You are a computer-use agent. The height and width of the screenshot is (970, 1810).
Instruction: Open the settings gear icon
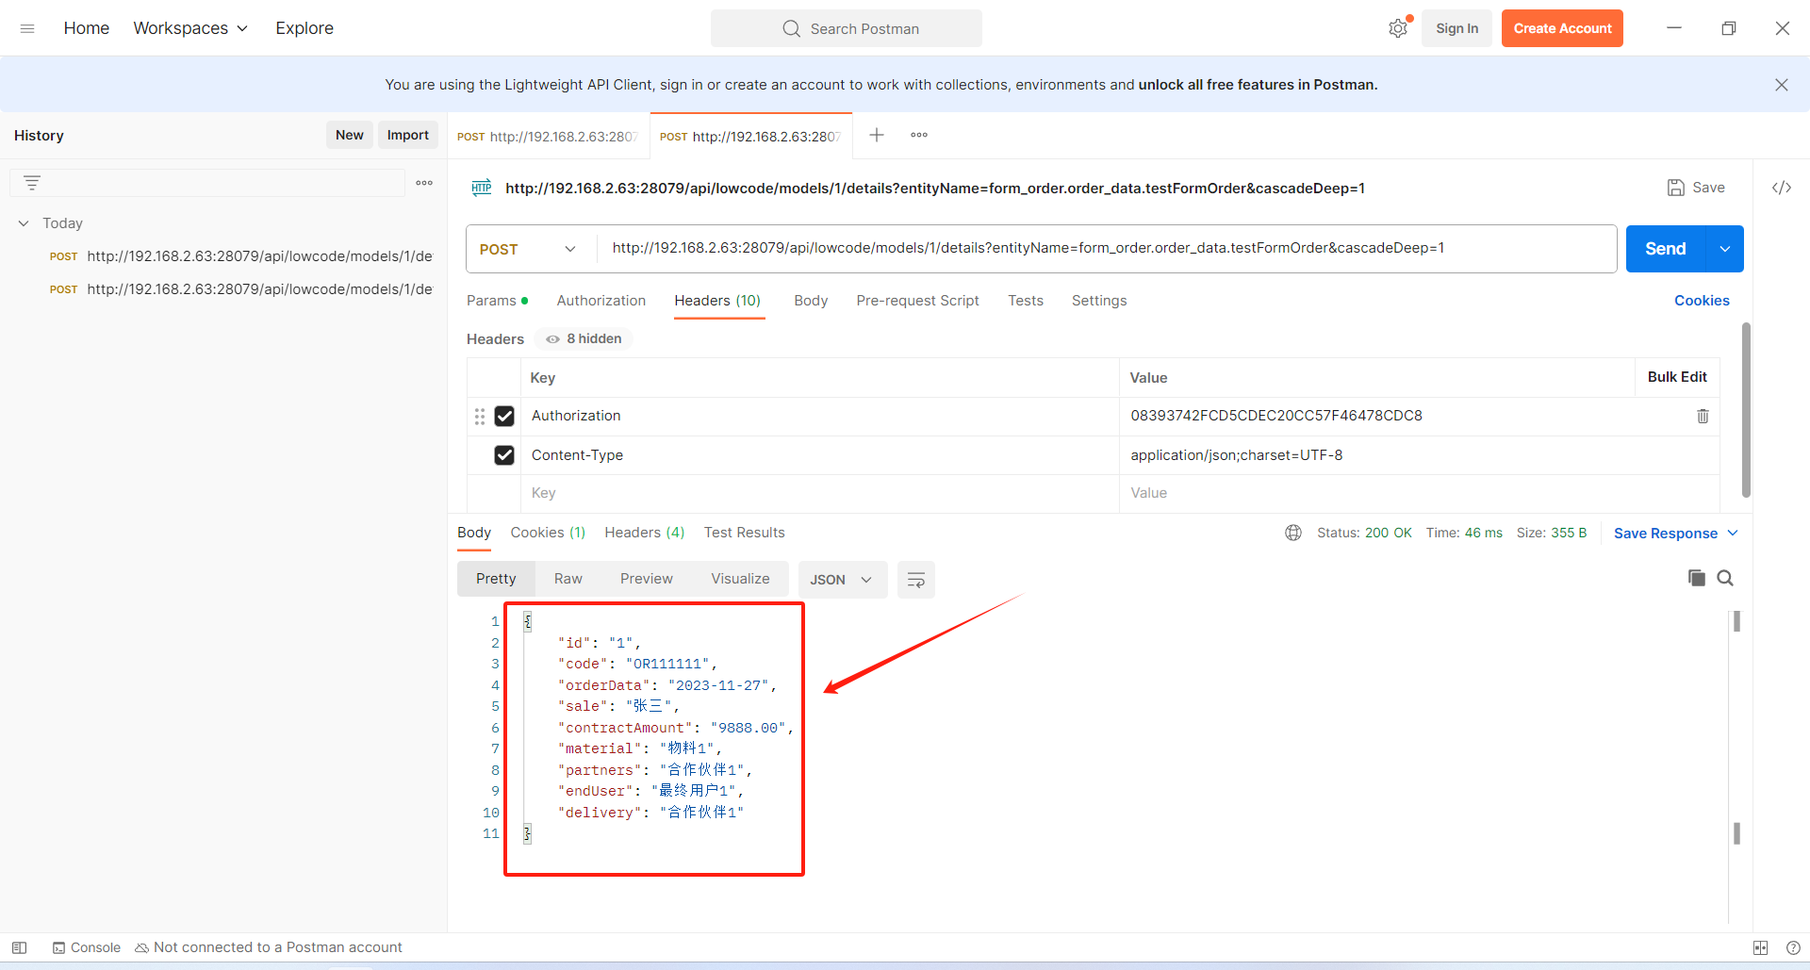(x=1397, y=28)
